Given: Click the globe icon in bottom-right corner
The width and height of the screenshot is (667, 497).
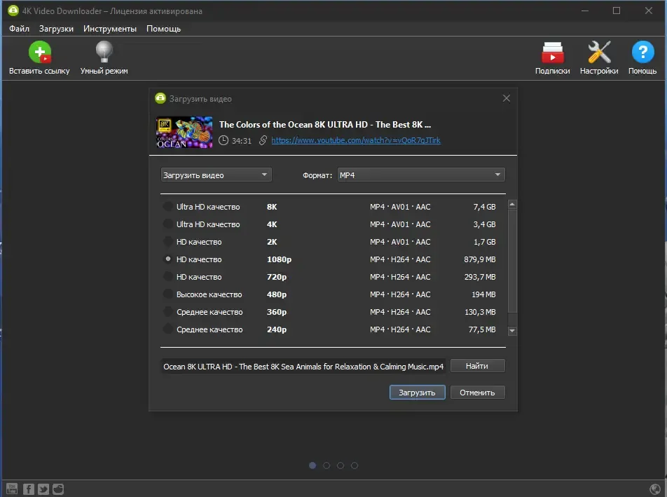Looking at the screenshot, I should pyautogui.click(x=656, y=489).
